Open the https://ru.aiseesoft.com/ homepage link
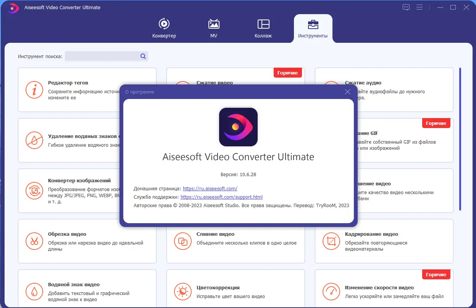This screenshot has height=308, width=476. tap(210, 189)
